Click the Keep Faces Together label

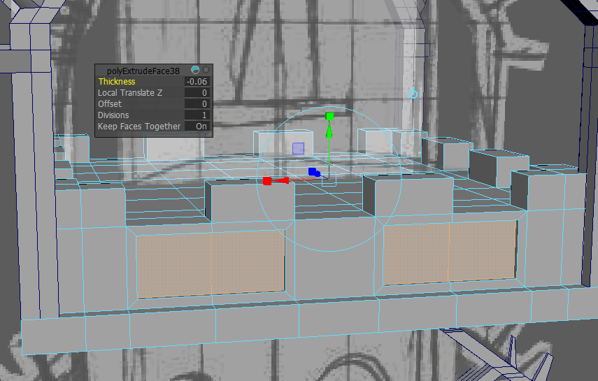[x=139, y=127]
